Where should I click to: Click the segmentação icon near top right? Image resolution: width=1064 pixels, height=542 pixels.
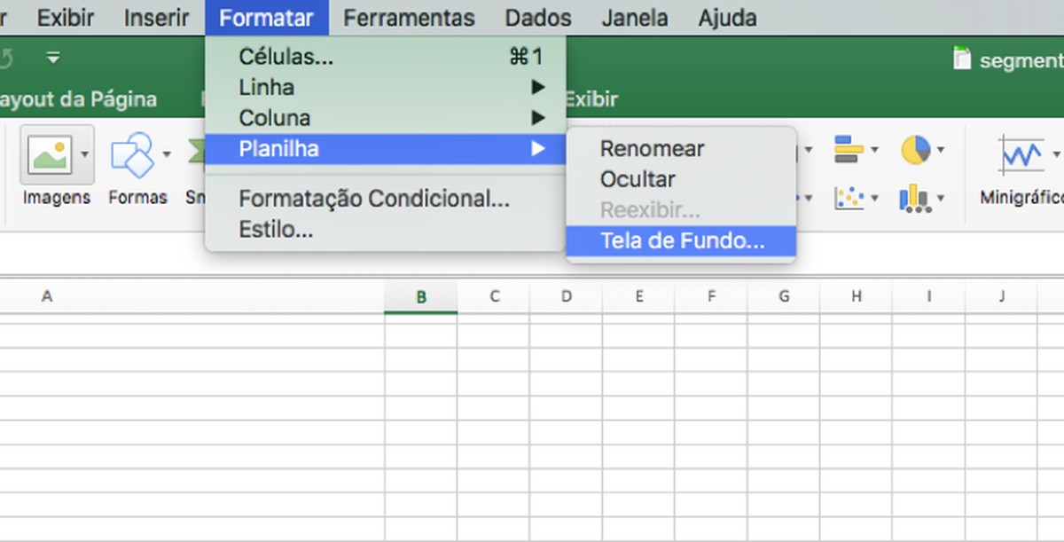963,59
